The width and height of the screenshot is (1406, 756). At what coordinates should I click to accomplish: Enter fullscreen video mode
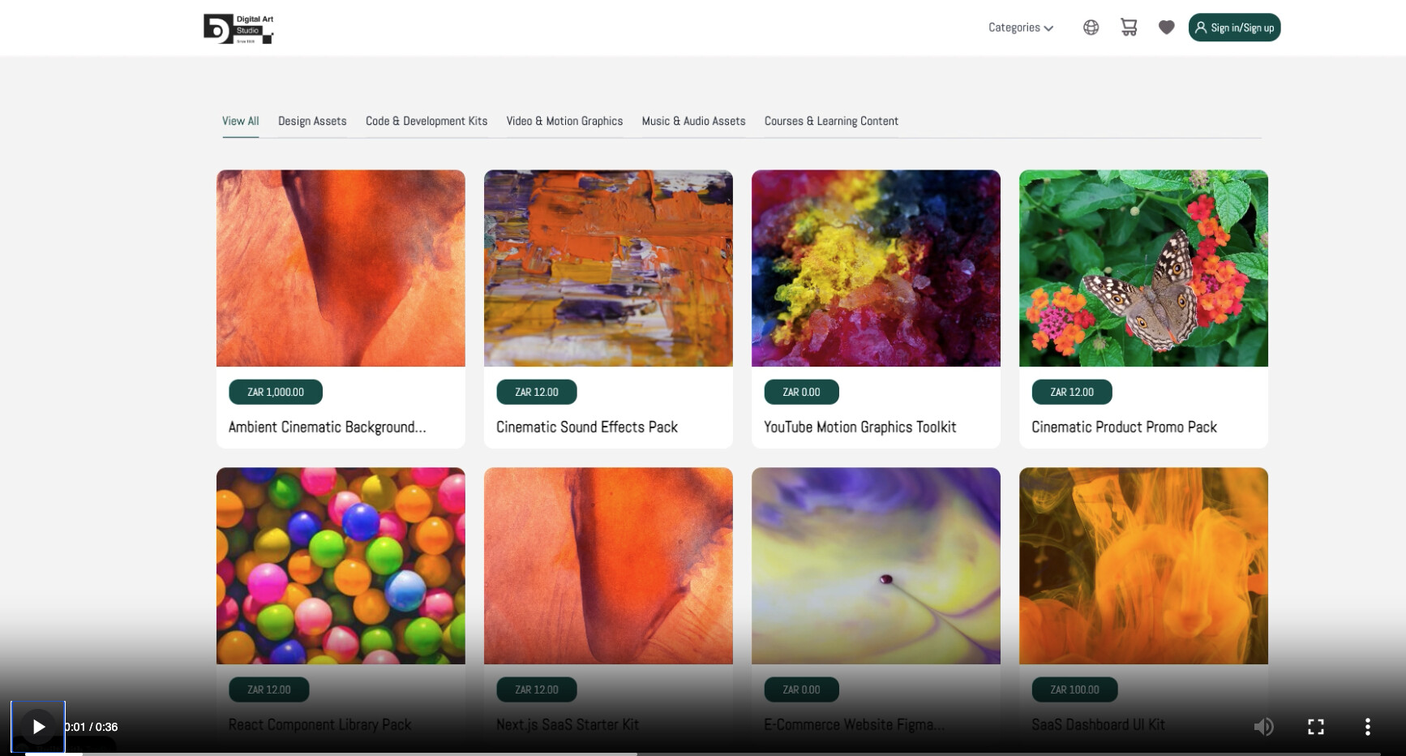[x=1315, y=727]
